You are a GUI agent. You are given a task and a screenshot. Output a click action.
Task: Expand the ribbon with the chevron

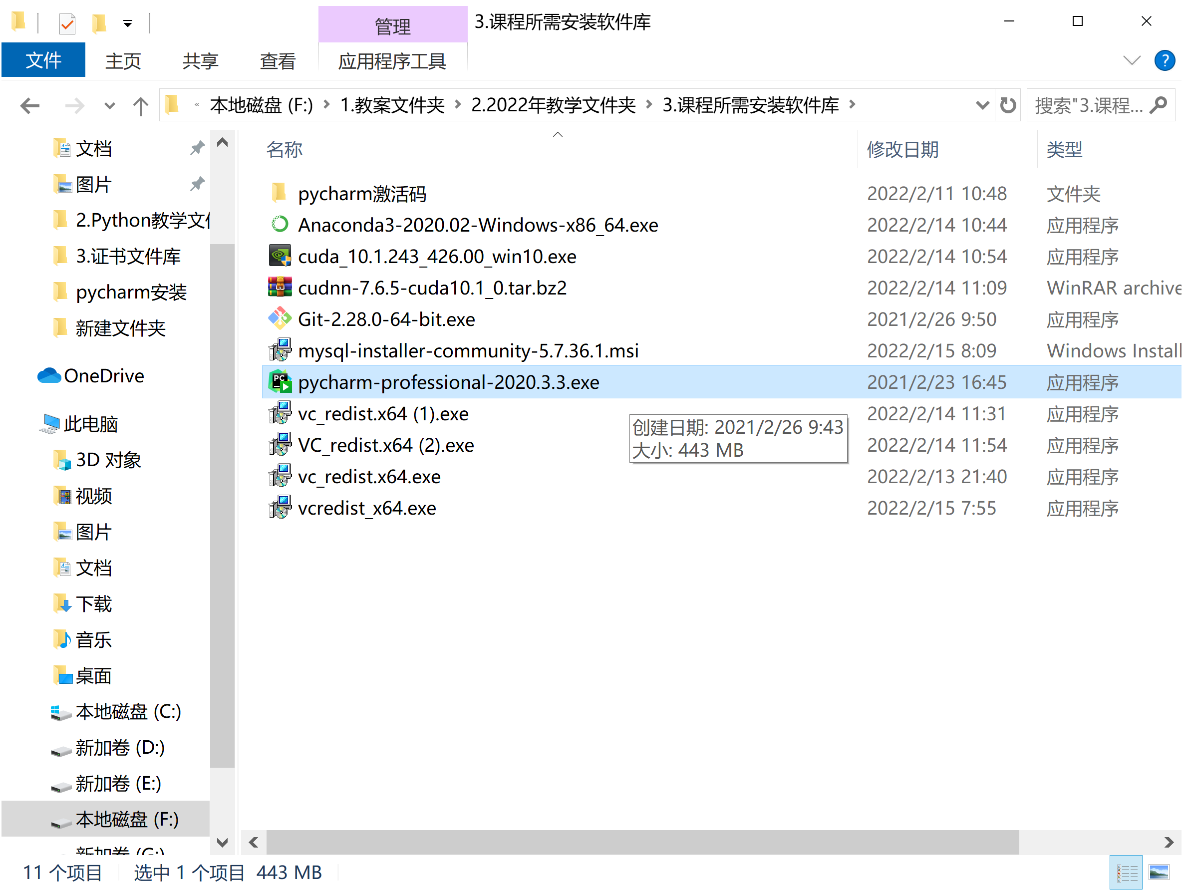pos(1132,60)
